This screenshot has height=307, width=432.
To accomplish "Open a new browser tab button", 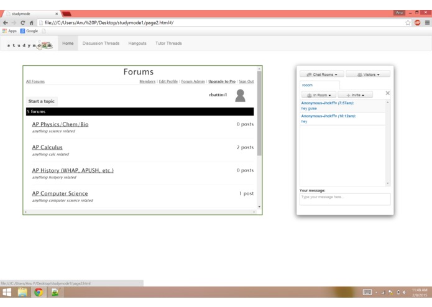I will pyautogui.click(x=67, y=14).
